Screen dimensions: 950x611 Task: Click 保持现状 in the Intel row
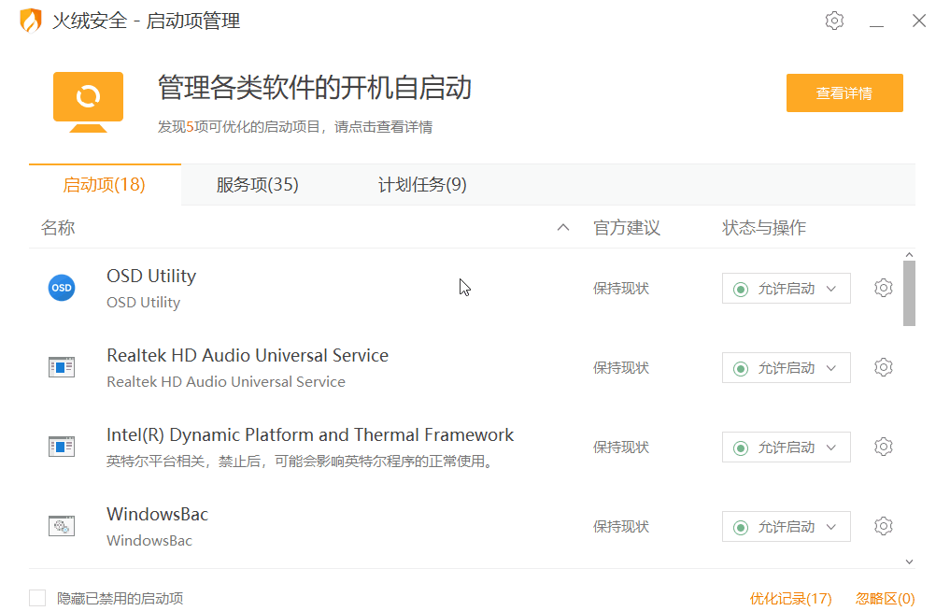(x=621, y=448)
